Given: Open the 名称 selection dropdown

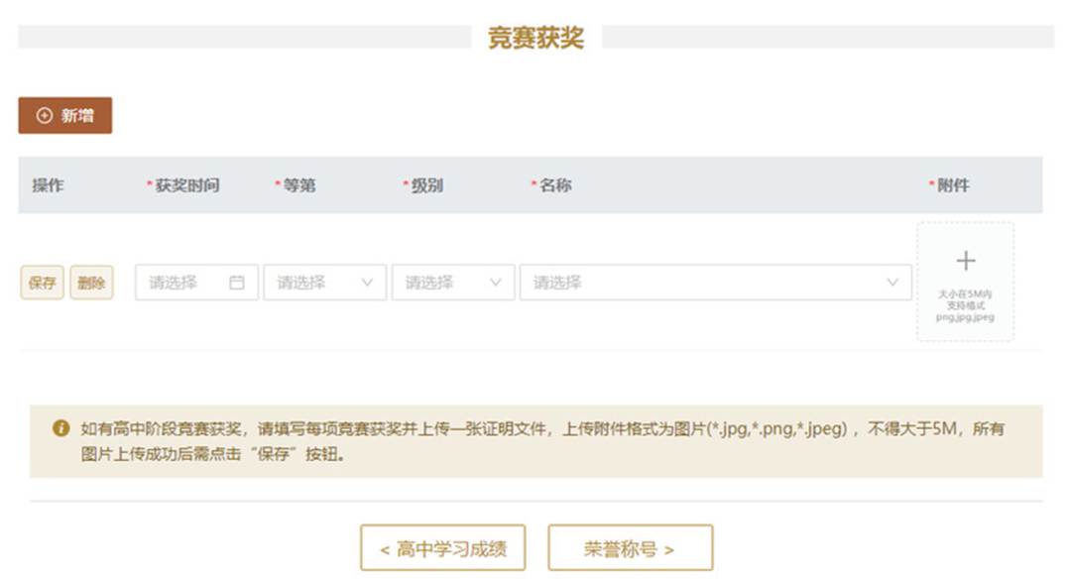Looking at the screenshot, I should pos(714,282).
